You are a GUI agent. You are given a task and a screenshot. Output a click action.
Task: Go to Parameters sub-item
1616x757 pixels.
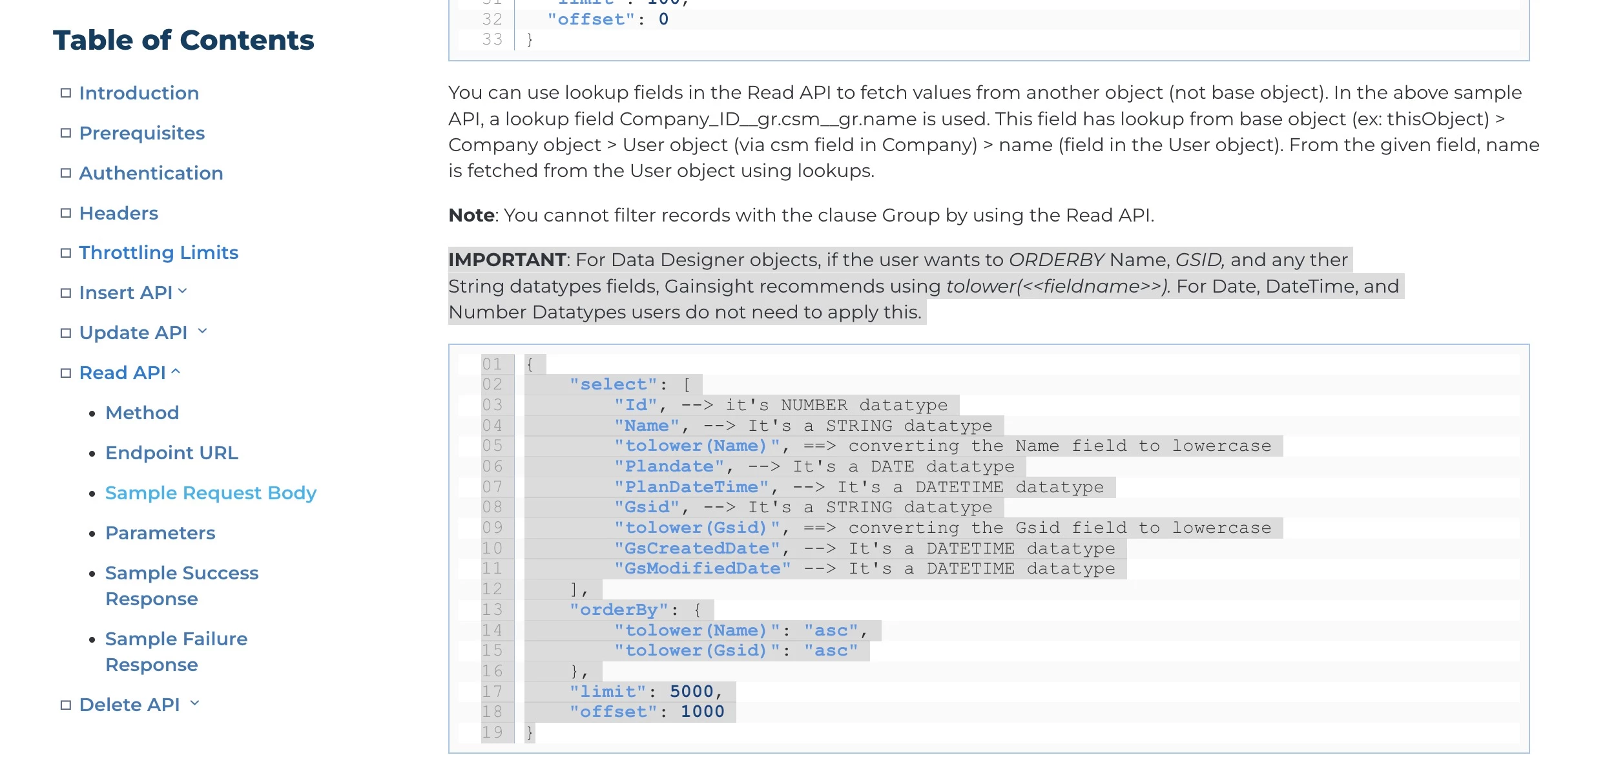pyautogui.click(x=160, y=533)
